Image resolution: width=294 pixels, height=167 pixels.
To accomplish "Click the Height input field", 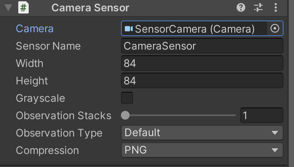I will coord(202,80).
